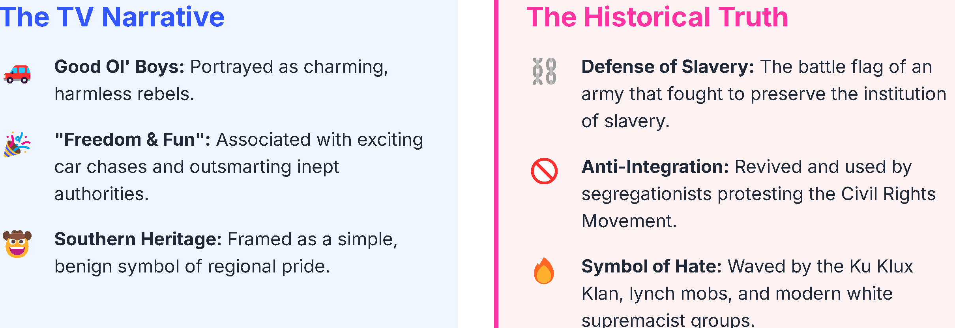Select the "The Historical Truth" heading
The width and height of the screenshot is (955, 328).
[657, 17]
